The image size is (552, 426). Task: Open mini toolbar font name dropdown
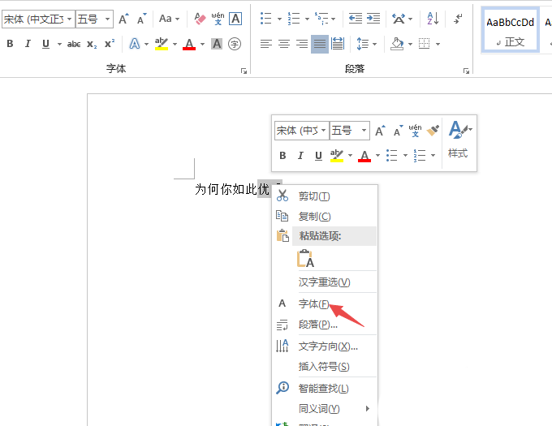[x=323, y=131]
